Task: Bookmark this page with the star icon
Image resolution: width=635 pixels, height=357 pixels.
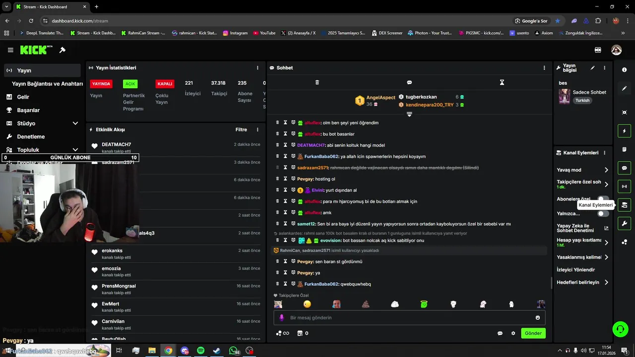Action: tap(558, 21)
